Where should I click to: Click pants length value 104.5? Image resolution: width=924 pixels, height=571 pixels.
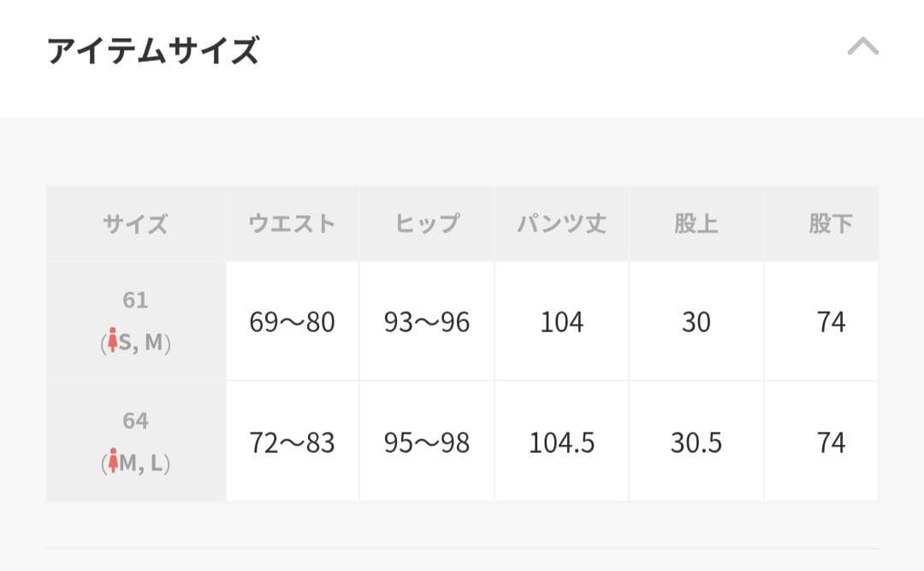point(561,443)
